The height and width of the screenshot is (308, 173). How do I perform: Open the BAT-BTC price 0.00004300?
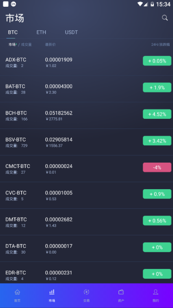click(59, 87)
